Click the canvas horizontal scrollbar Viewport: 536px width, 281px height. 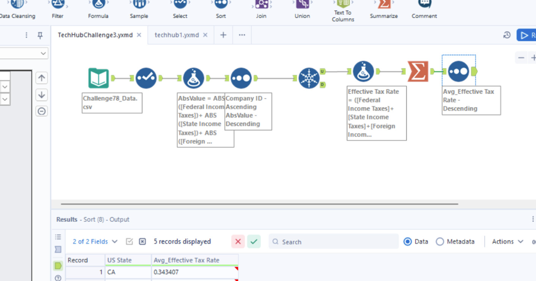tap(259, 204)
